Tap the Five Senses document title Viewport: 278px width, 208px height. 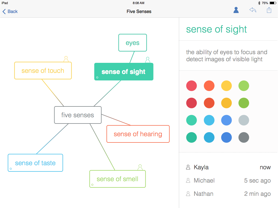[139, 11]
